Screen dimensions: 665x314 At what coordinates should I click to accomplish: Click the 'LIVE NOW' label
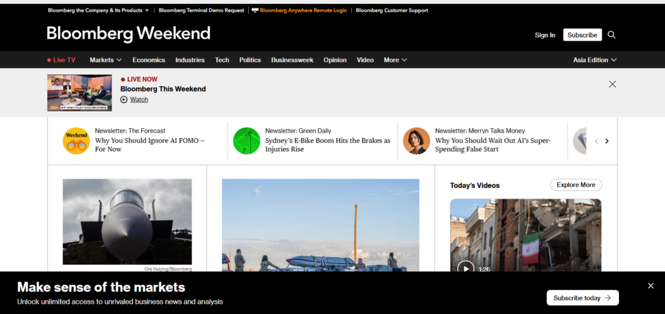[142, 79]
